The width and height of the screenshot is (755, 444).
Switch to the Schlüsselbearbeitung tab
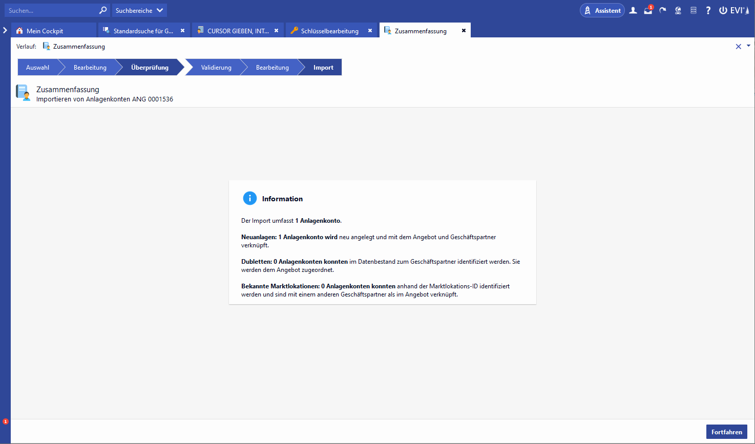(329, 31)
